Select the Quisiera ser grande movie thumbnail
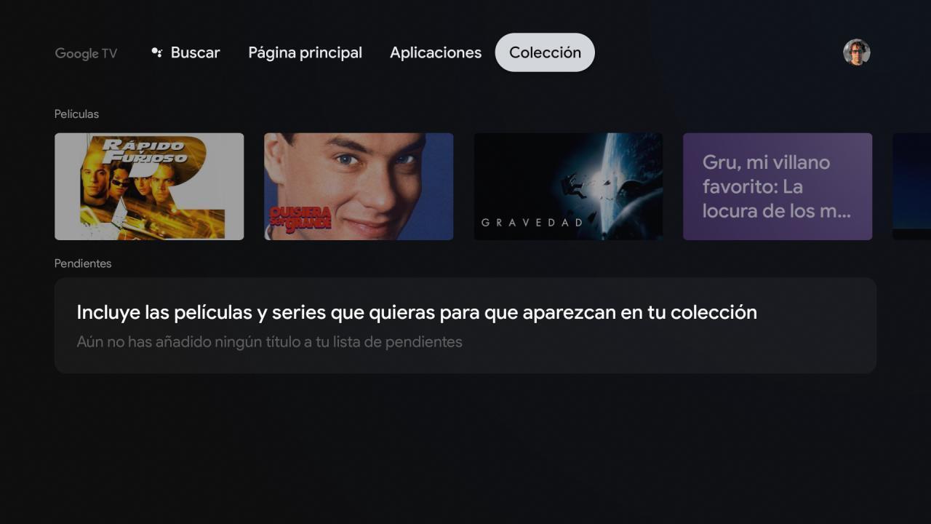The height and width of the screenshot is (524, 931). (359, 186)
